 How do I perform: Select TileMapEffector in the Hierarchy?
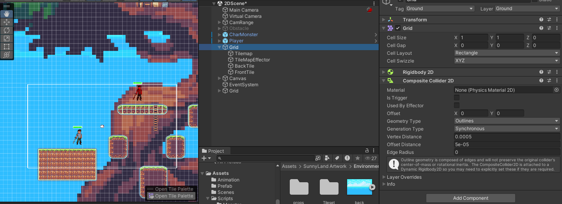tap(252, 60)
